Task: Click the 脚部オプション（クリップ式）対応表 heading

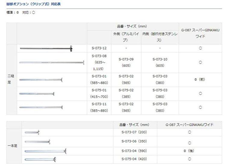Action: 33,5
